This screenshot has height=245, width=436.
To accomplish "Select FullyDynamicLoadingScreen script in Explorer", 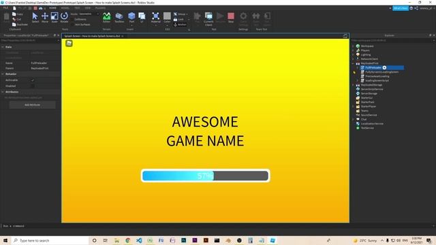I will click(x=381, y=72).
